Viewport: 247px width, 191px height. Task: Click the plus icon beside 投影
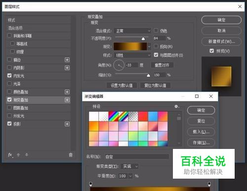[67, 124]
